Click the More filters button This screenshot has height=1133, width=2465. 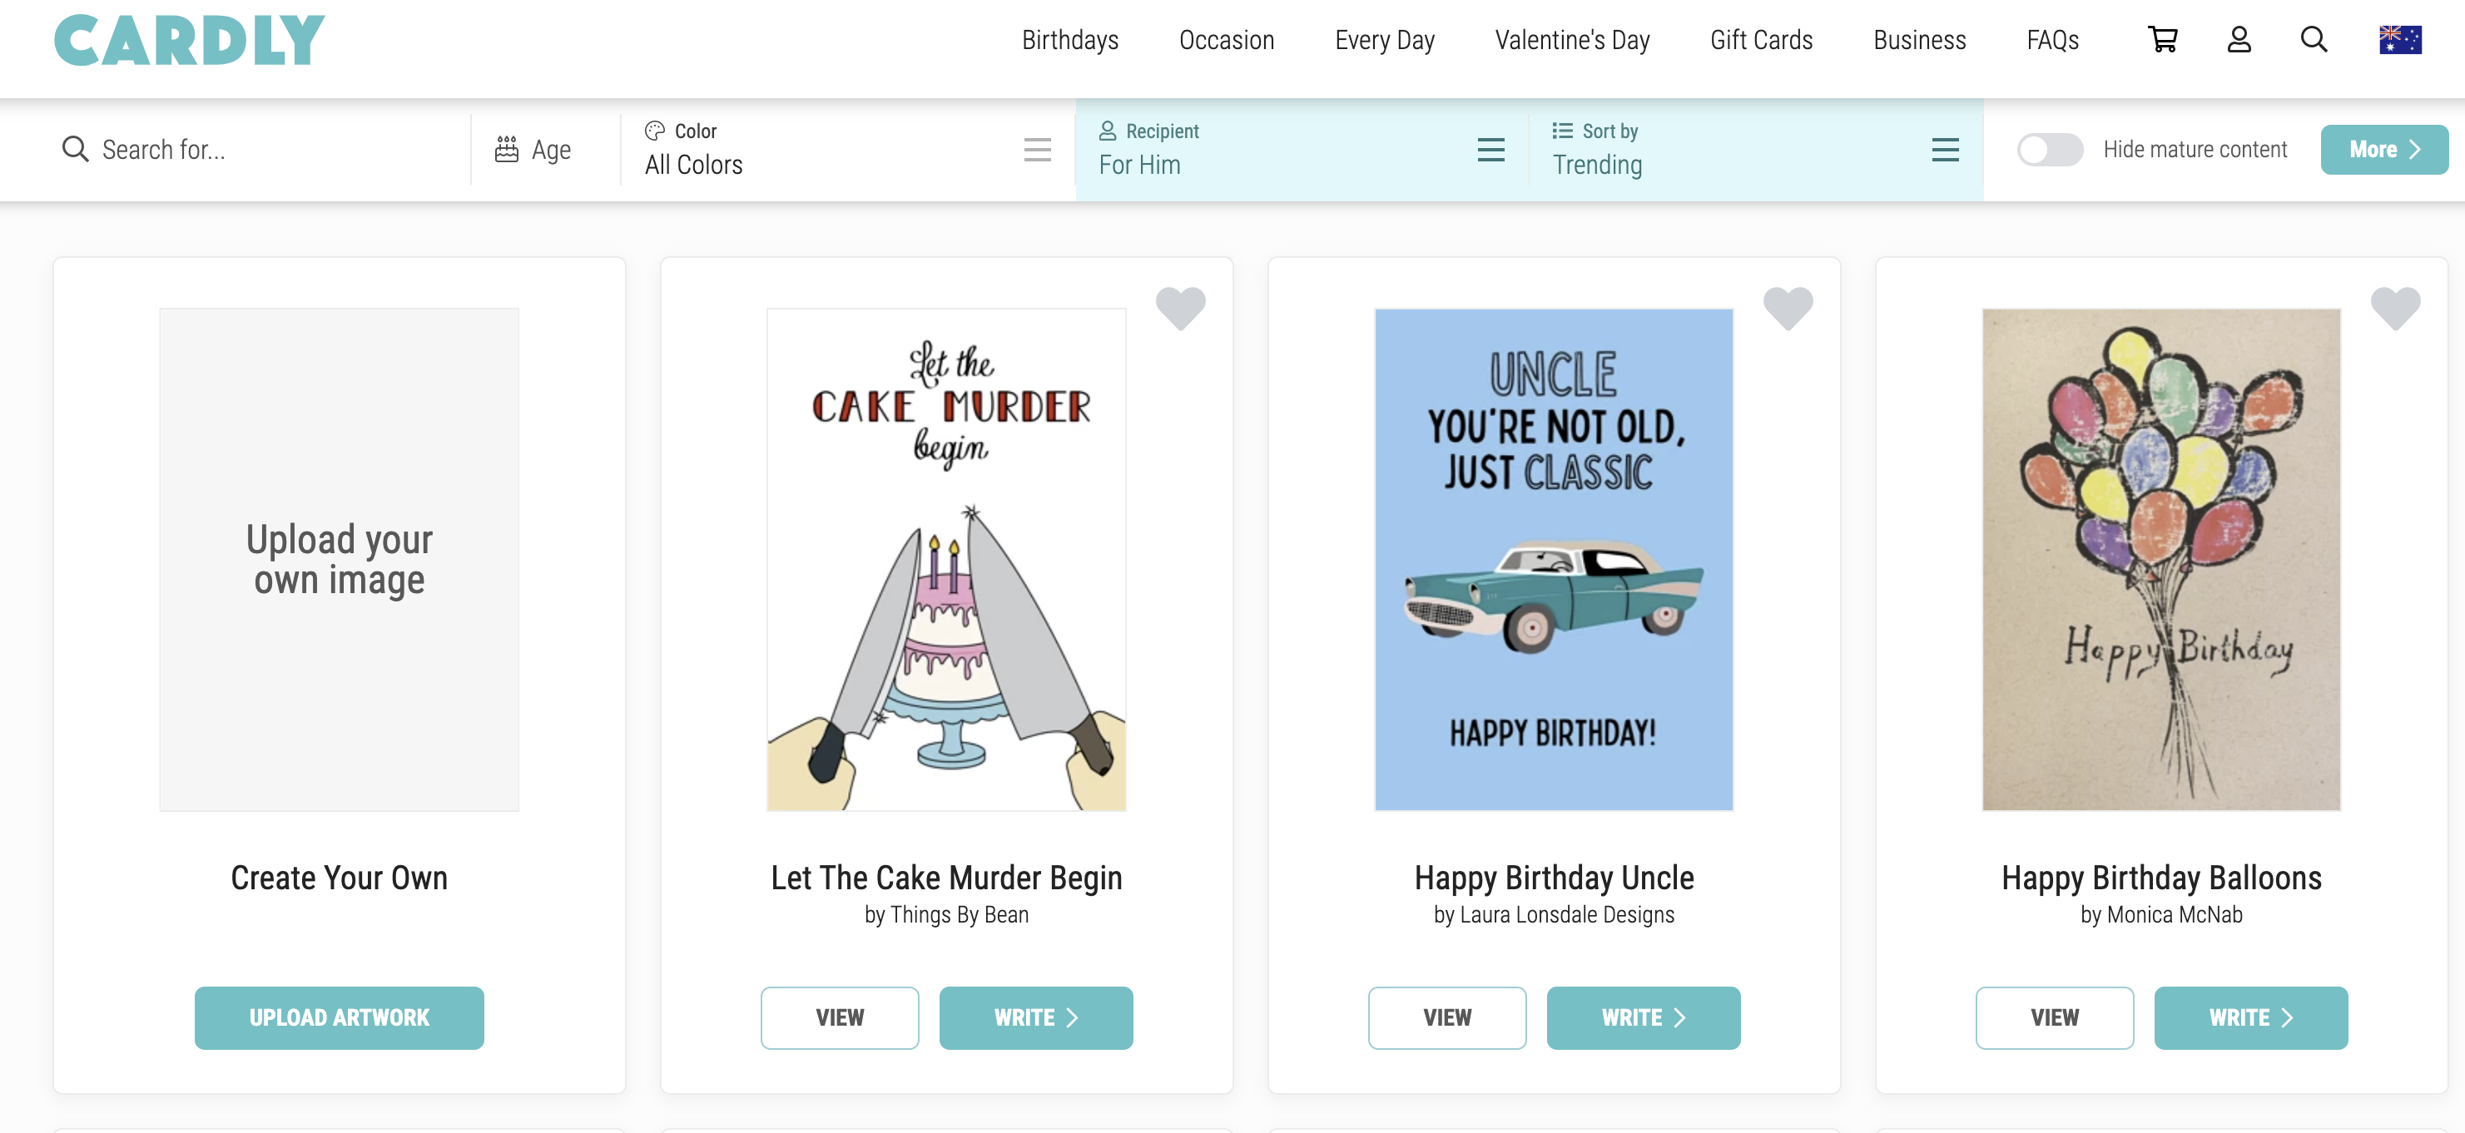pyautogui.click(x=2383, y=150)
